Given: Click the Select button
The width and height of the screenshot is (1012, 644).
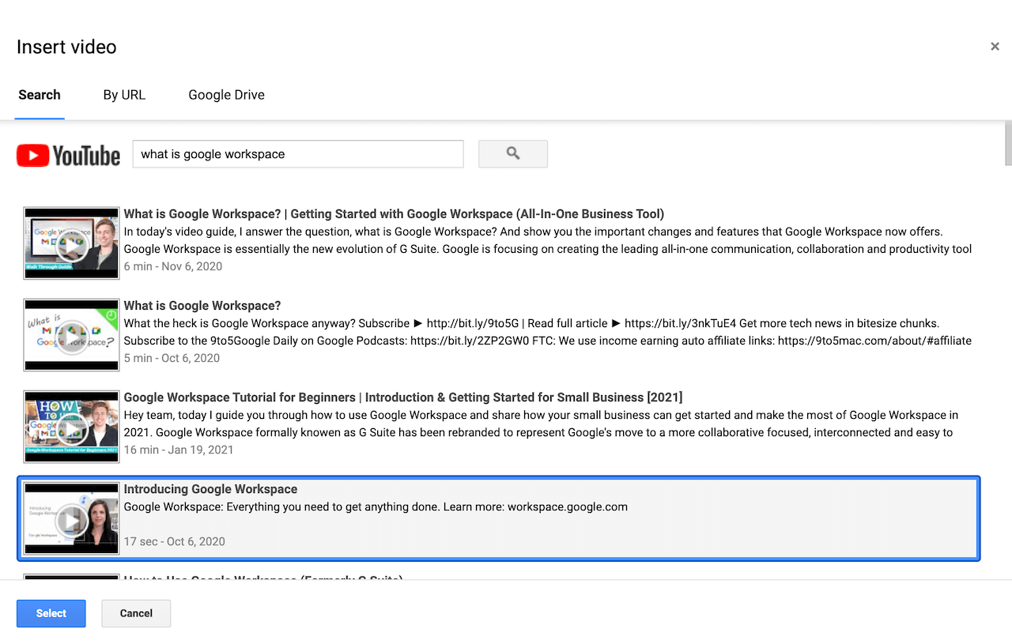Looking at the screenshot, I should pyautogui.click(x=51, y=613).
